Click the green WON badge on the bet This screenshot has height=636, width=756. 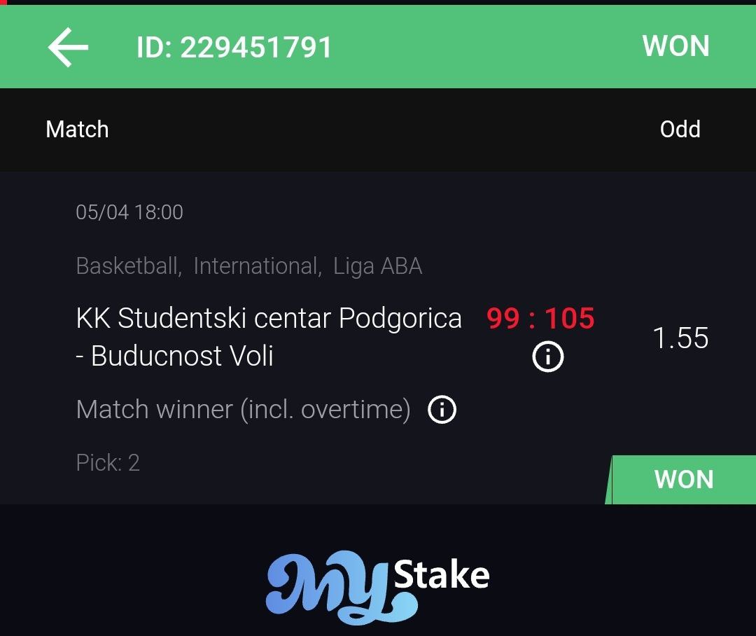coord(681,479)
